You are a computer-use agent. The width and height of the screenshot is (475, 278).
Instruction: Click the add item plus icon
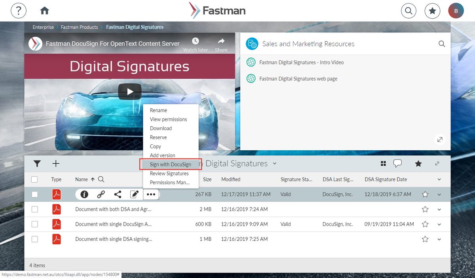tap(56, 163)
